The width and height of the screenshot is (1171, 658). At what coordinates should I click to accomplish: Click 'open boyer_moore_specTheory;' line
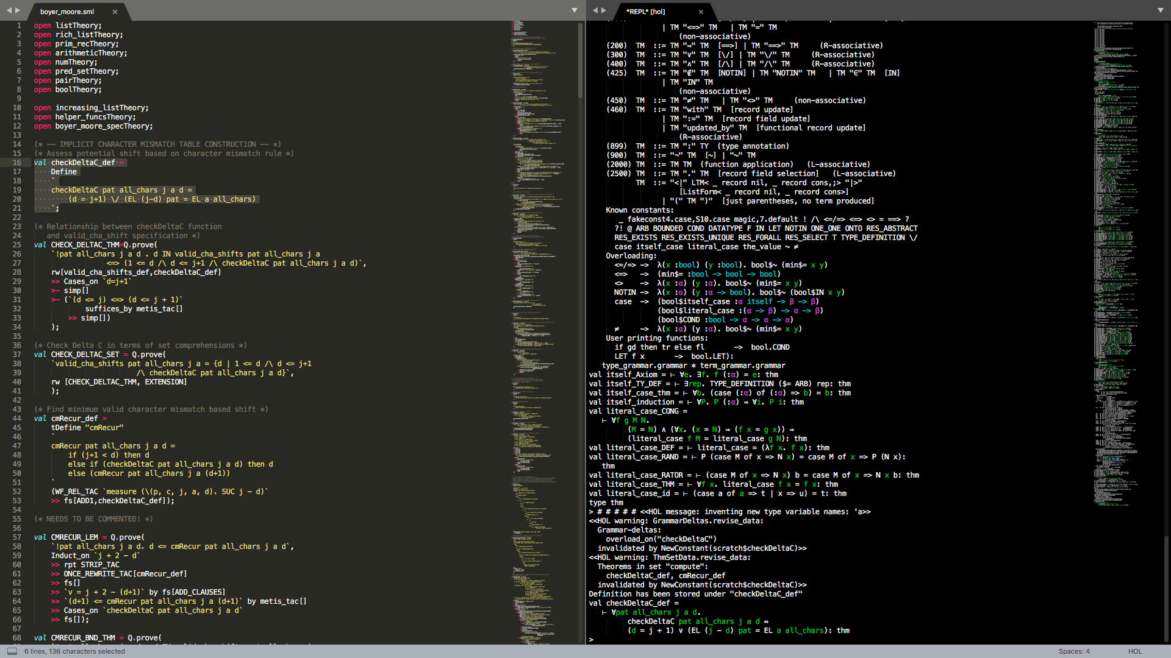click(93, 126)
